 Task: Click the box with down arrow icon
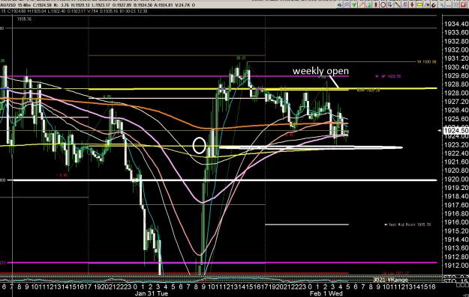coord(390,5)
